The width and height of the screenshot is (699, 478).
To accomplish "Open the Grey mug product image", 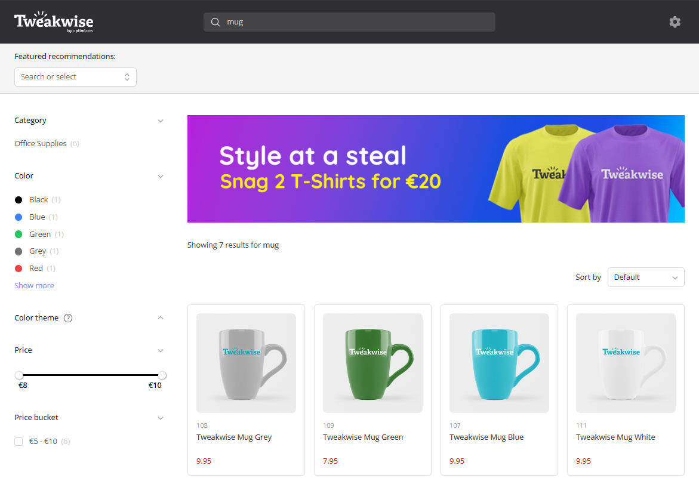I will (x=246, y=363).
